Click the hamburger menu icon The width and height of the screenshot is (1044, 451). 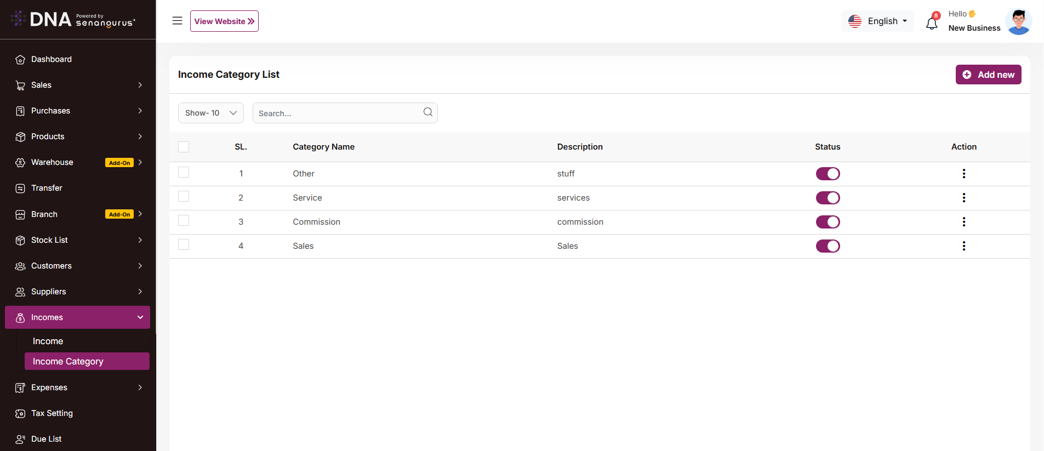(177, 21)
